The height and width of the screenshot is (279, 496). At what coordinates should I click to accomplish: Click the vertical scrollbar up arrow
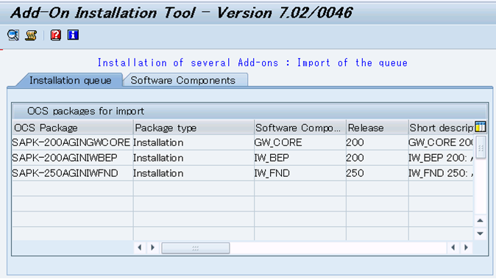pyautogui.click(x=481, y=220)
